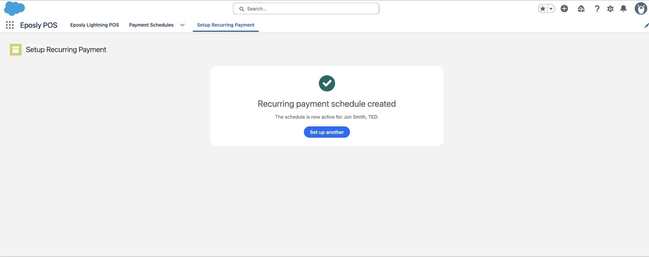Image resolution: width=649 pixels, height=257 pixels.
Task: Click the Salesforce cloud logo
Action: [15, 8]
